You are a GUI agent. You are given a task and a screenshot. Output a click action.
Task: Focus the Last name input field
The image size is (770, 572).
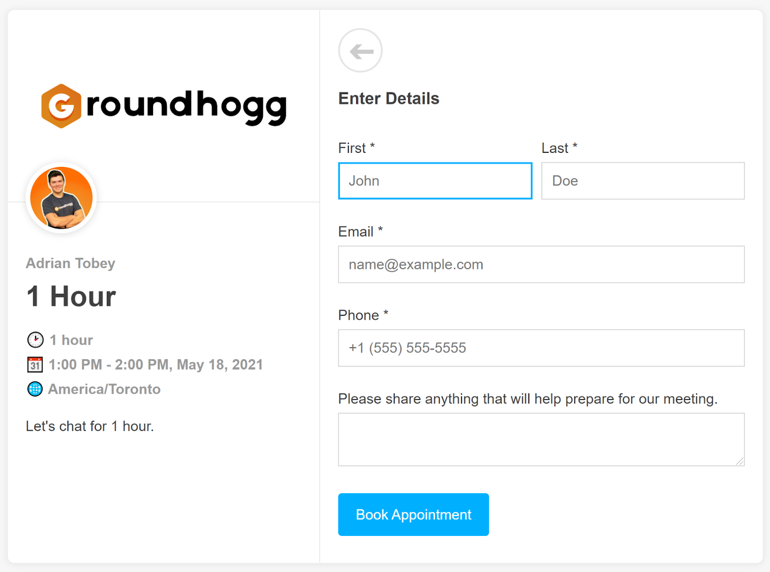(x=643, y=181)
